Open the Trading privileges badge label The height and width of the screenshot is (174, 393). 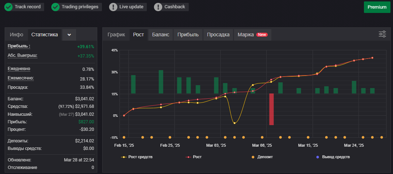coord(80,7)
